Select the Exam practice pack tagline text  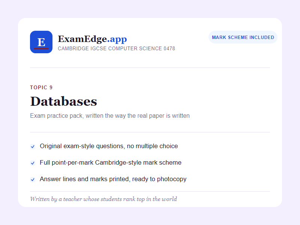tap(110, 116)
